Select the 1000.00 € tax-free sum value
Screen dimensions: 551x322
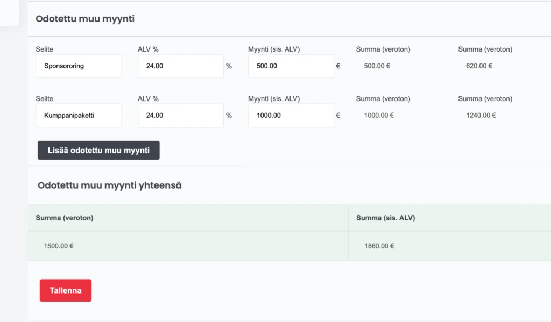379,116
